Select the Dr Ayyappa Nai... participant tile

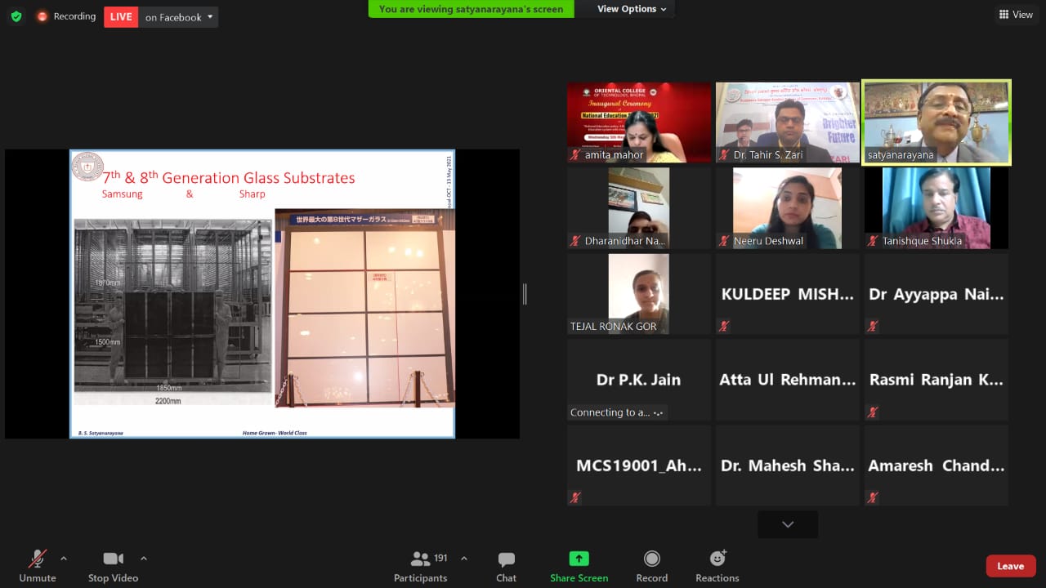point(936,293)
